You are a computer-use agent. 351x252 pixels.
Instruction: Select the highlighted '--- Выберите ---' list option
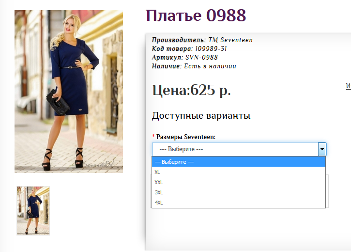(x=239, y=162)
